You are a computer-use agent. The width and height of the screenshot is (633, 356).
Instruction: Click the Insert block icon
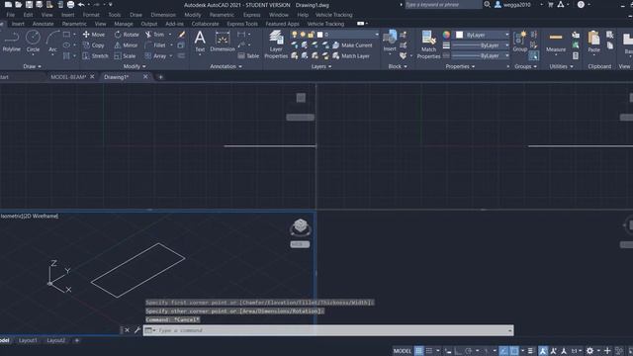pos(390,41)
